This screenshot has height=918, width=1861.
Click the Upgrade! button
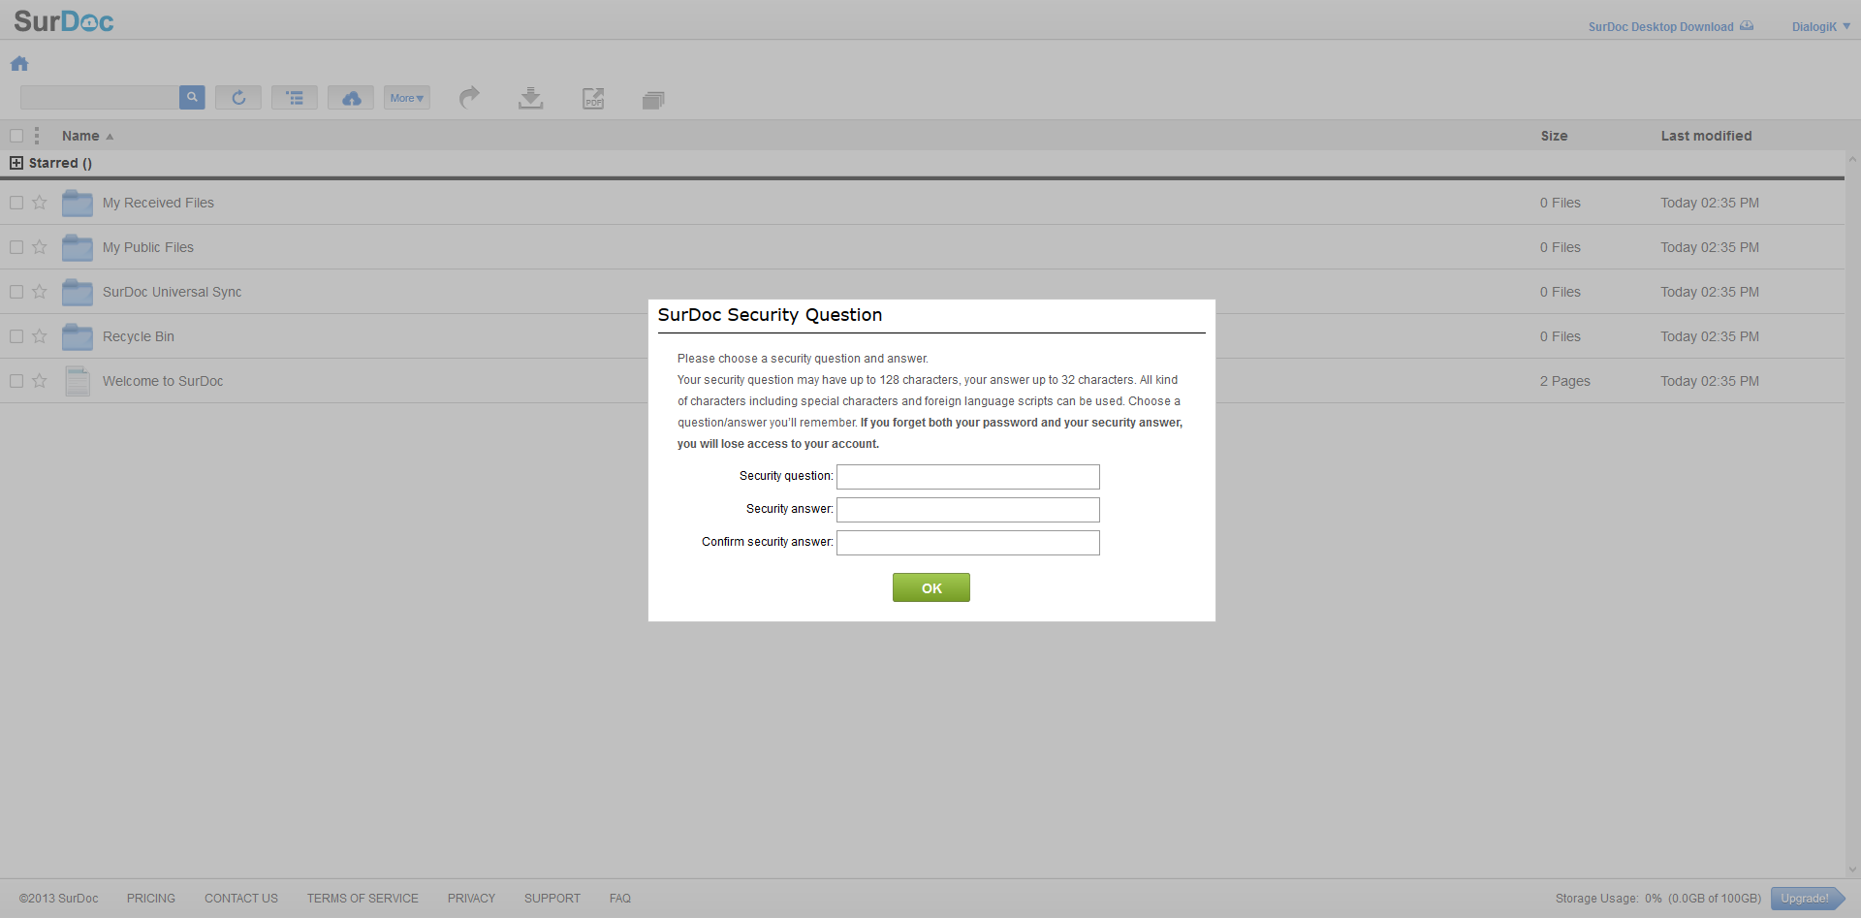pos(1806,899)
